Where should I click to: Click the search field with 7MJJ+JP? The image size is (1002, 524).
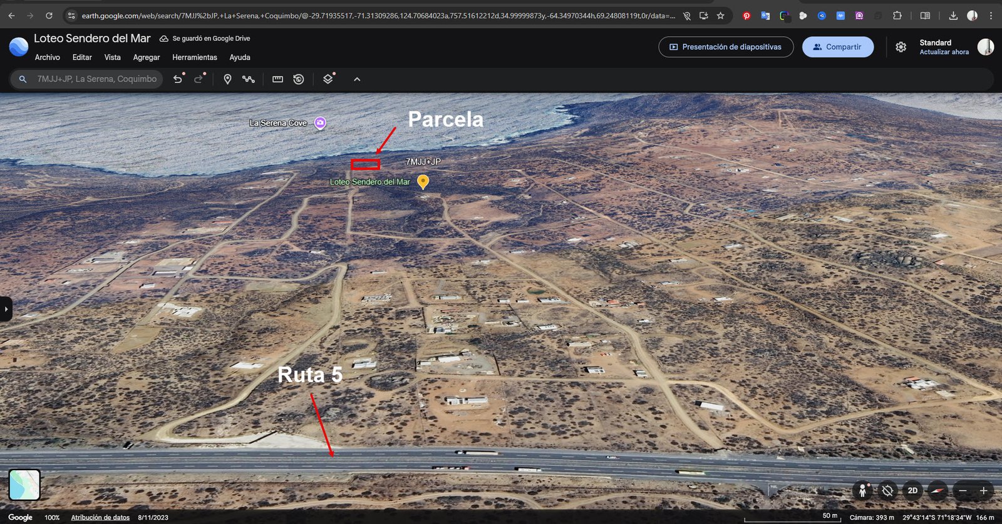point(96,79)
